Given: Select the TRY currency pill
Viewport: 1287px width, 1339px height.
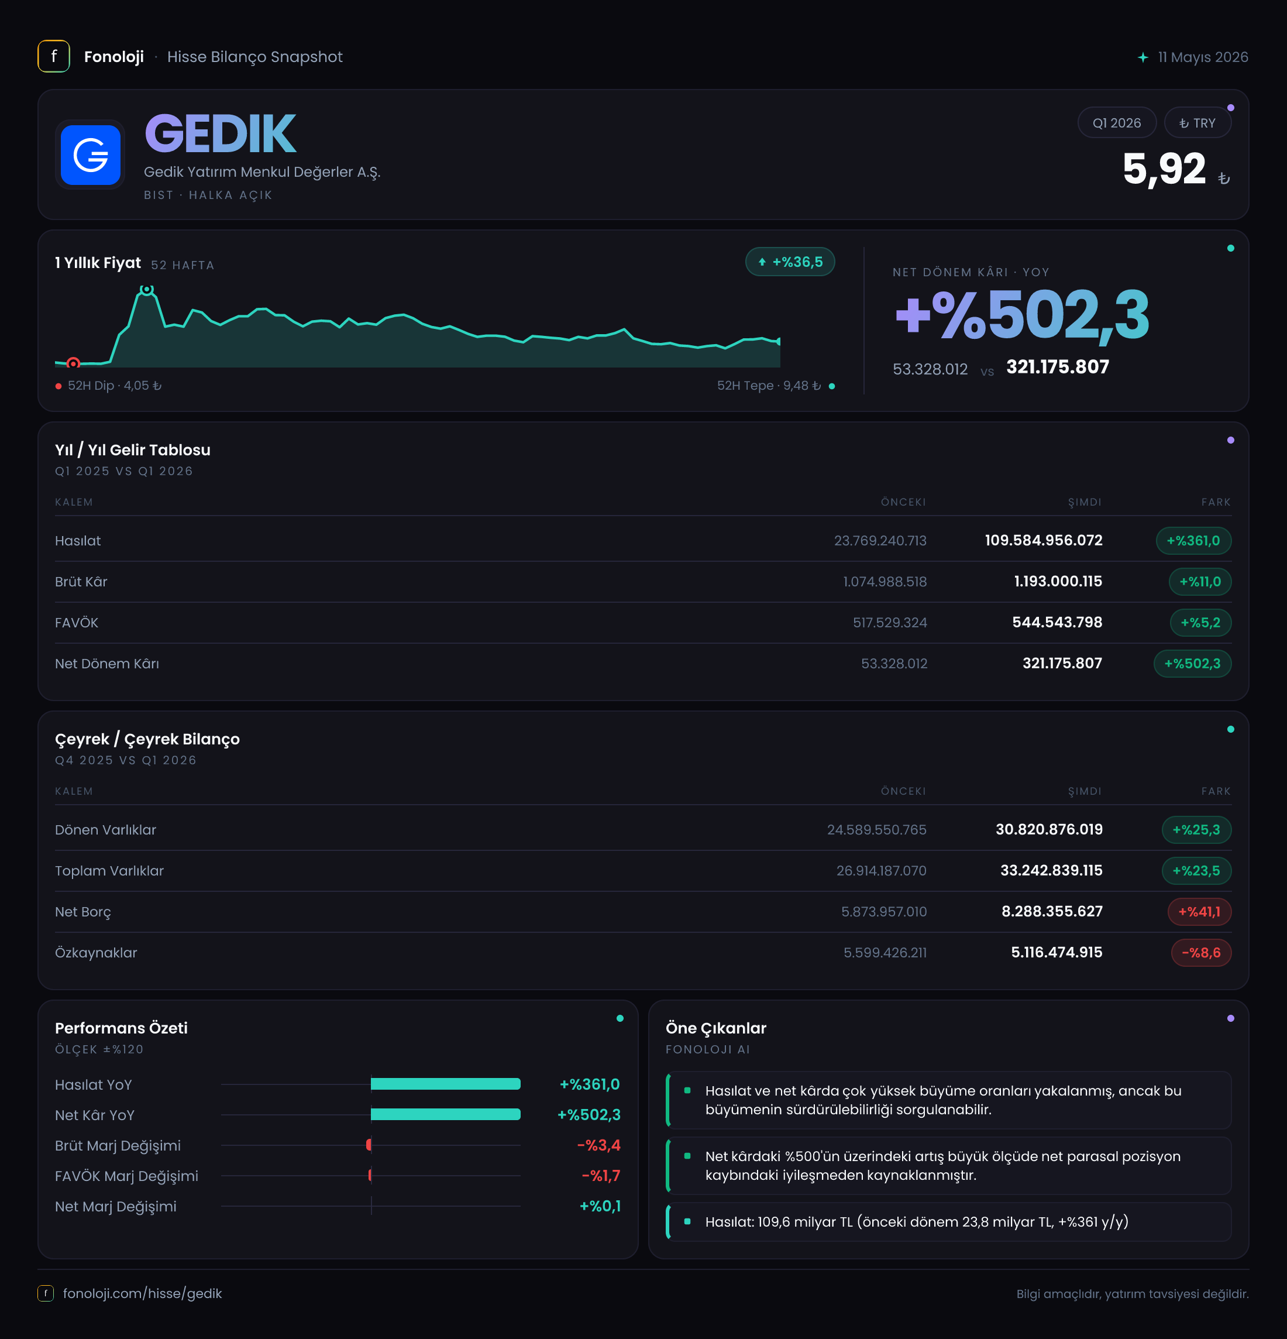Looking at the screenshot, I should (x=1197, y=123).
